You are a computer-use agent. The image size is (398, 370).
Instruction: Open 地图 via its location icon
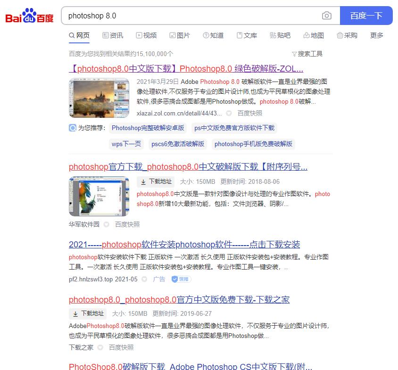[x=306, y=35]
